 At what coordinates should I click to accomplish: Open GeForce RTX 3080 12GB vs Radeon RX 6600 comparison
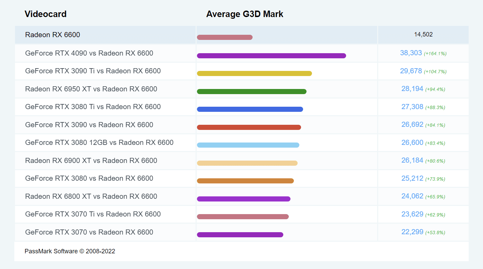pyautogui.click(x=99, y=143)
